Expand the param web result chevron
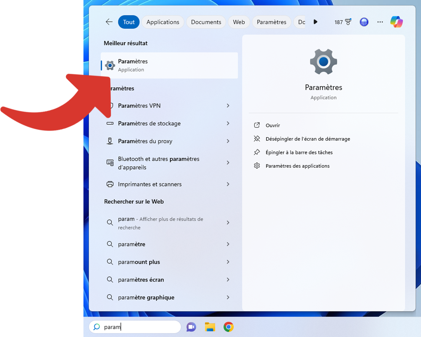Screen dimensions: 421x337 (x=228, y=222)
